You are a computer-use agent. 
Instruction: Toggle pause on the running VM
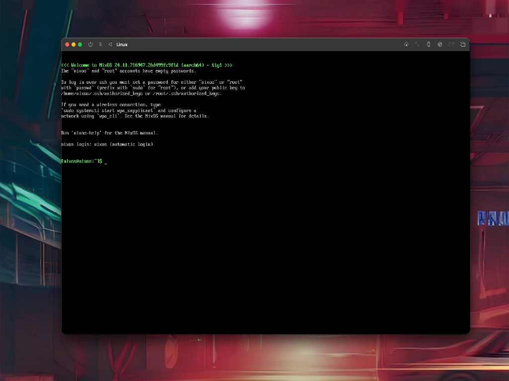click(100, 44)
